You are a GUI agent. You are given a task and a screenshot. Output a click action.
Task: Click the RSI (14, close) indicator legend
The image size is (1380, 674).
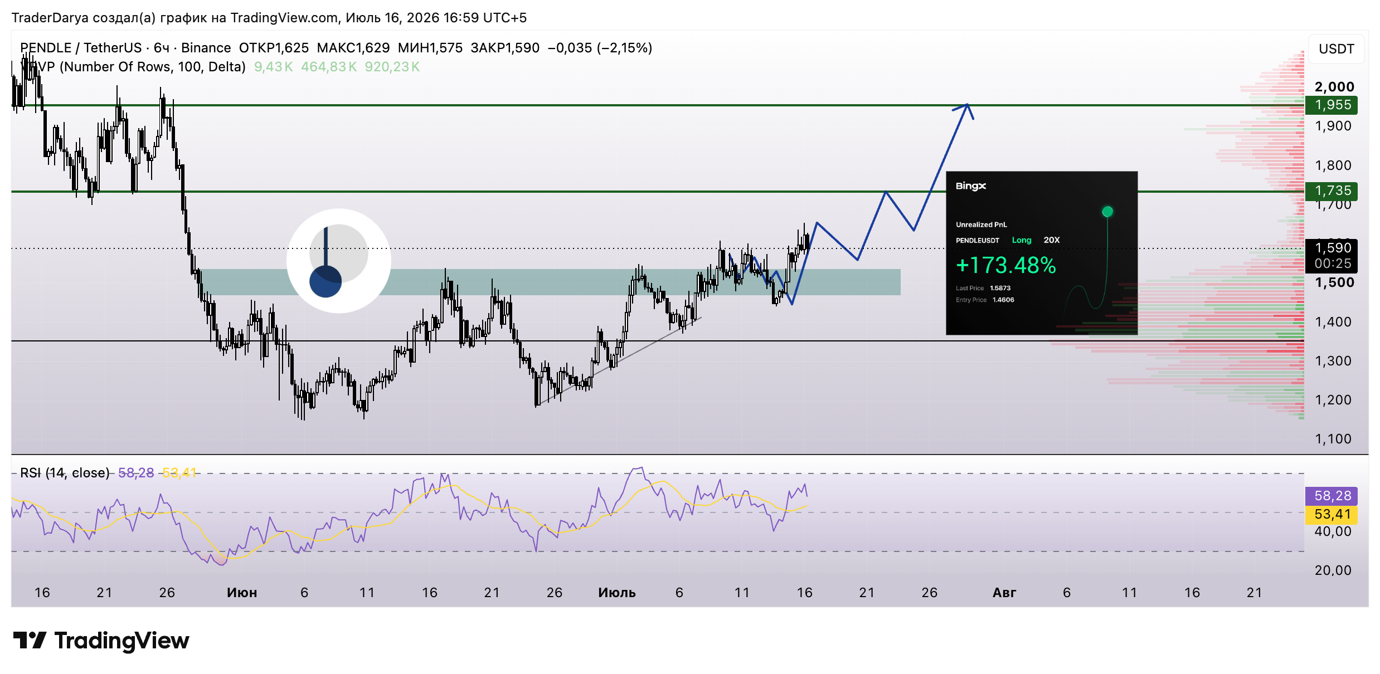pos(65,473)
